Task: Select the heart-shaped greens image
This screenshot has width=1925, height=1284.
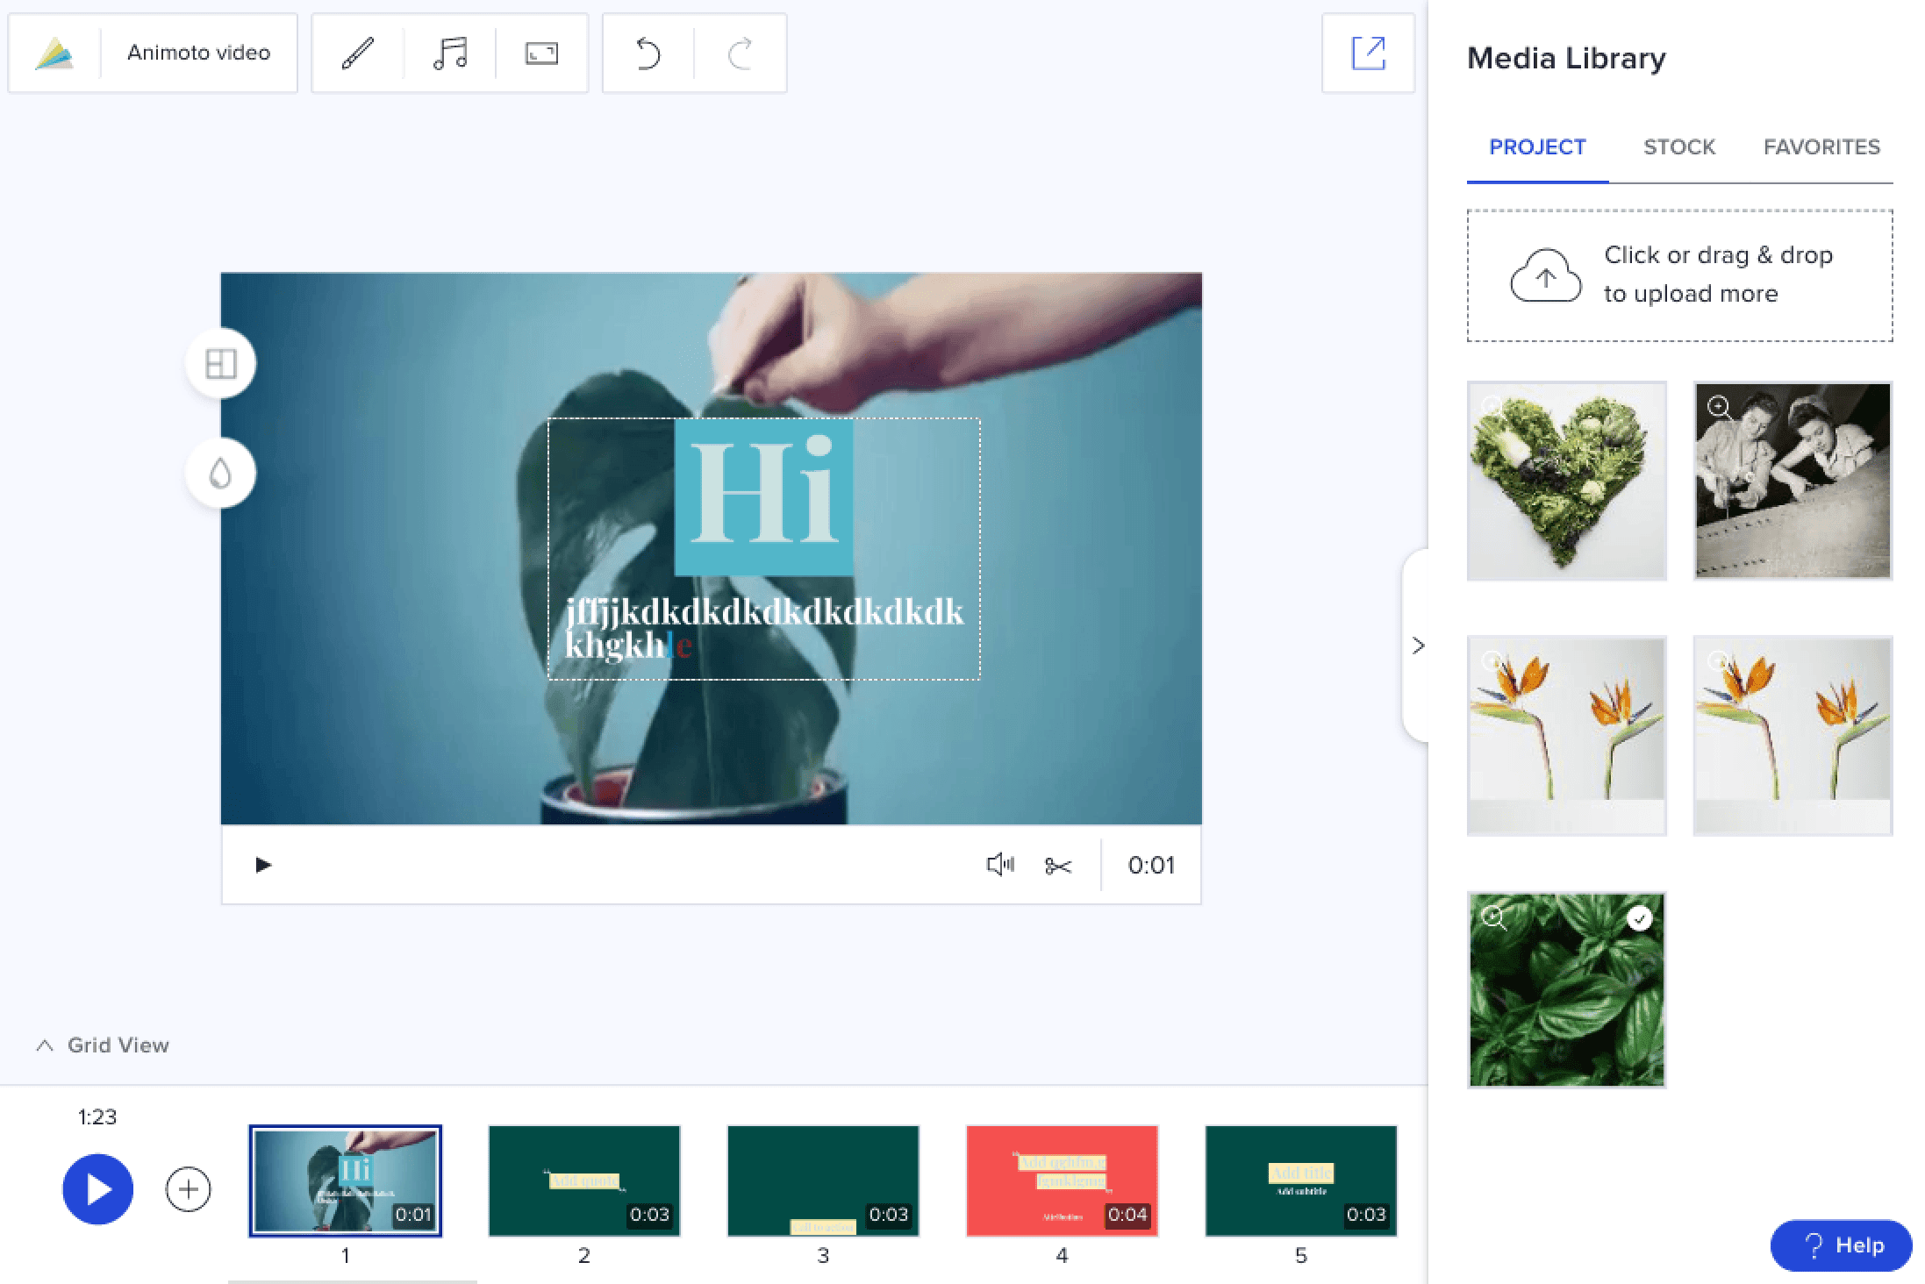Action: 1567,481
